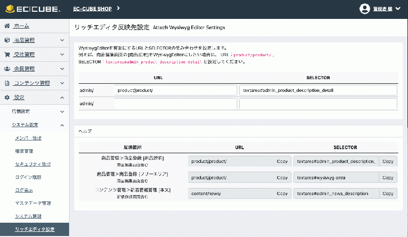Screen dimensions: 408x237
Task: Expand the 店舗設定 submenu chevron
Action: tap(62, 111)
